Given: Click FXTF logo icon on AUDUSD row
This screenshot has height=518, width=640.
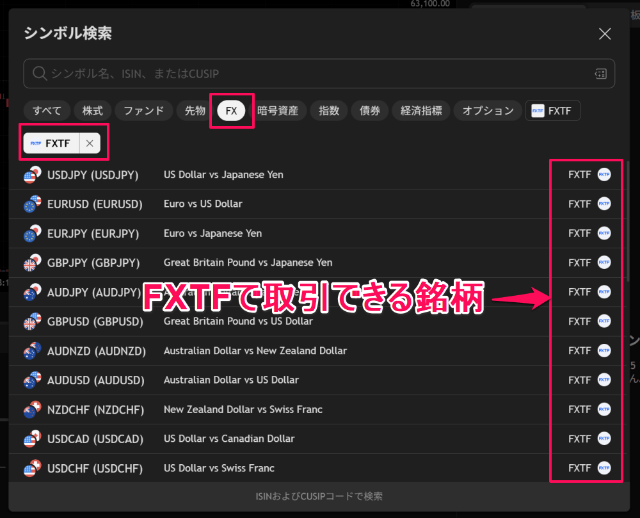Looking at the screenshot, I should tap(604, 380).
